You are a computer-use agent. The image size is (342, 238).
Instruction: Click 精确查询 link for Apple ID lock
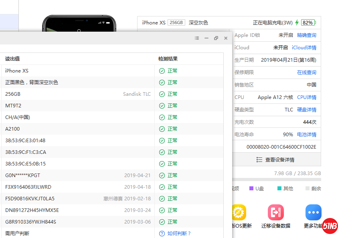(x=306, y=35)
